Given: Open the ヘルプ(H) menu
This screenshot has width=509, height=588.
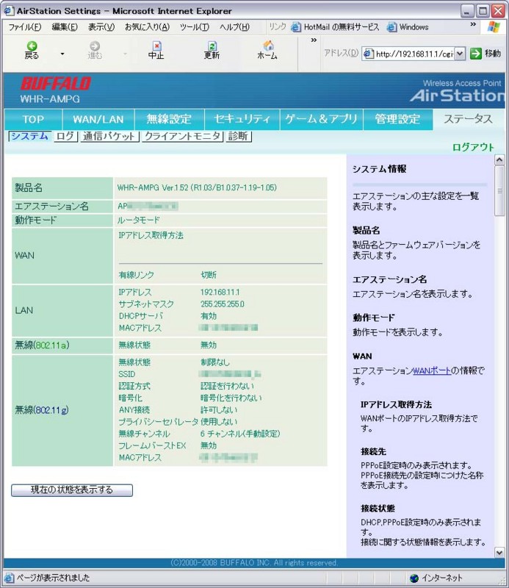Looking at the screenshot, I should point(234,27).
